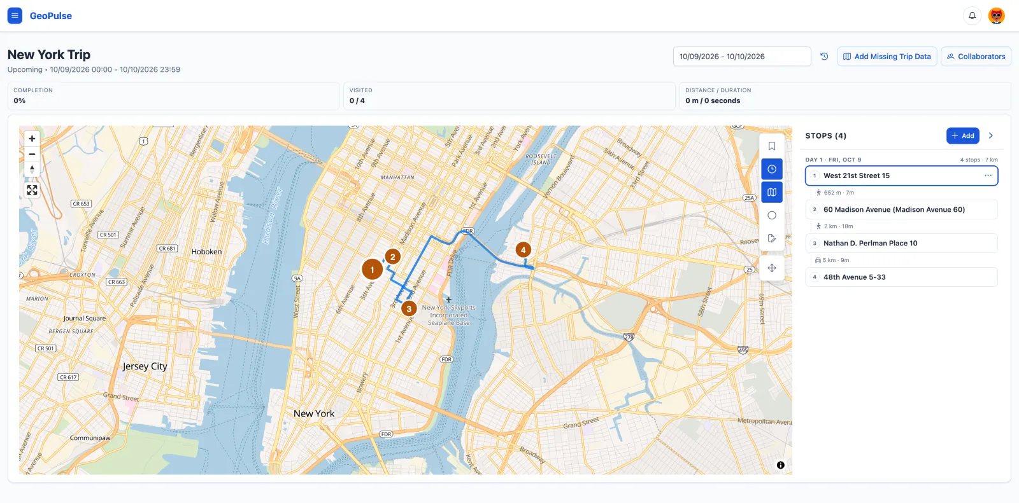Image resolution: width=1019 pixels, height=503 pixels.
Task: Click Add Missing Trip Data
Action: tap(887, 57)
